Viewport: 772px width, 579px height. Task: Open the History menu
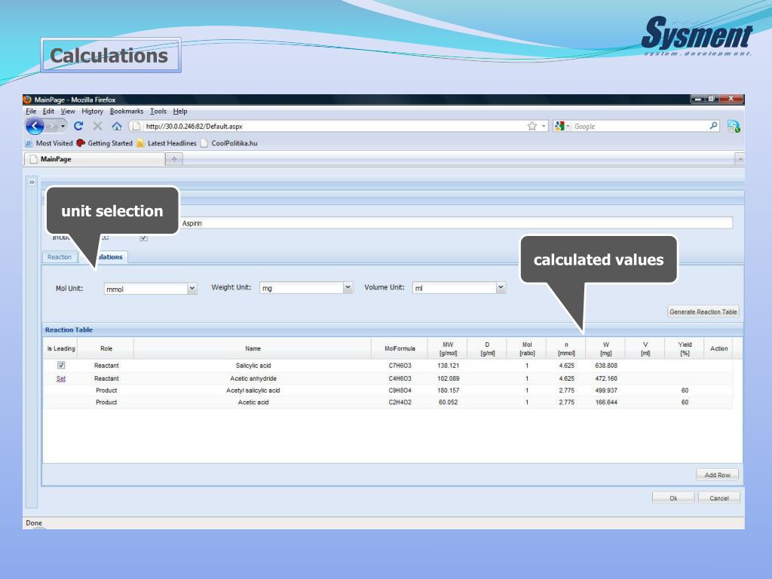point(93,112)
